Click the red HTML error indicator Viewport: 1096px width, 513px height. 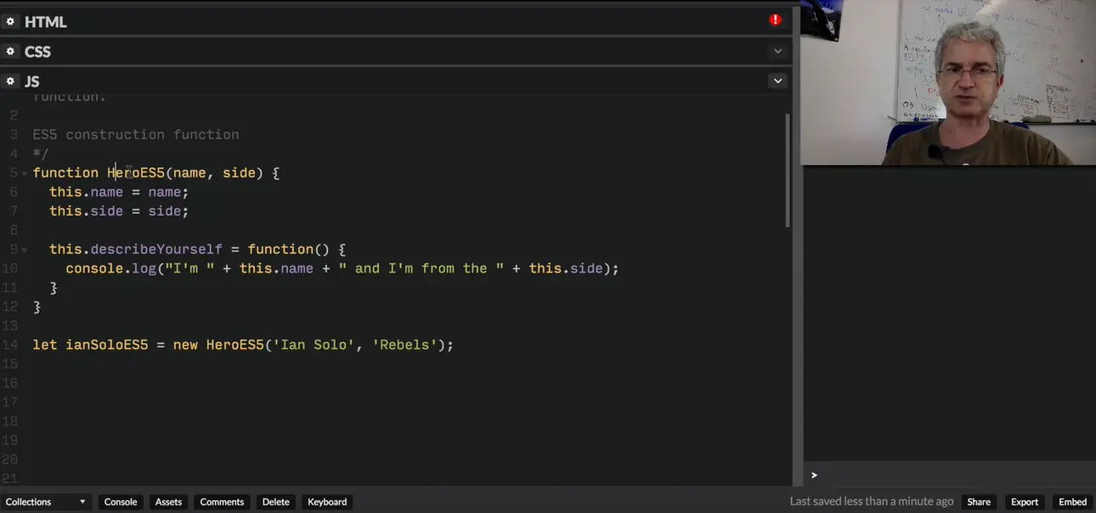775,20
